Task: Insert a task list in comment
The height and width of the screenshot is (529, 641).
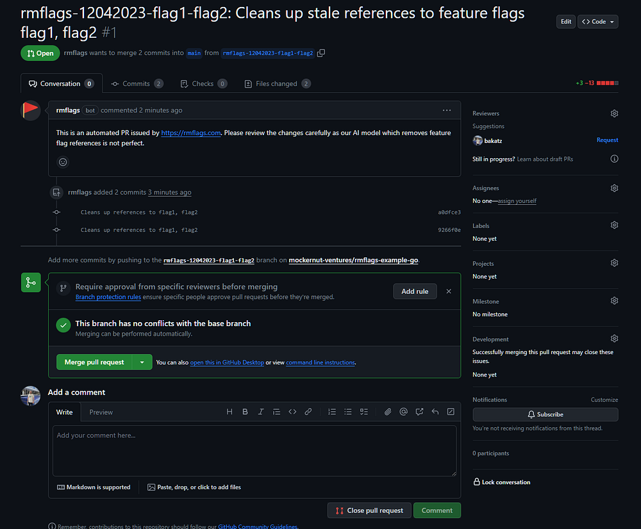Action: pos(364,412)
